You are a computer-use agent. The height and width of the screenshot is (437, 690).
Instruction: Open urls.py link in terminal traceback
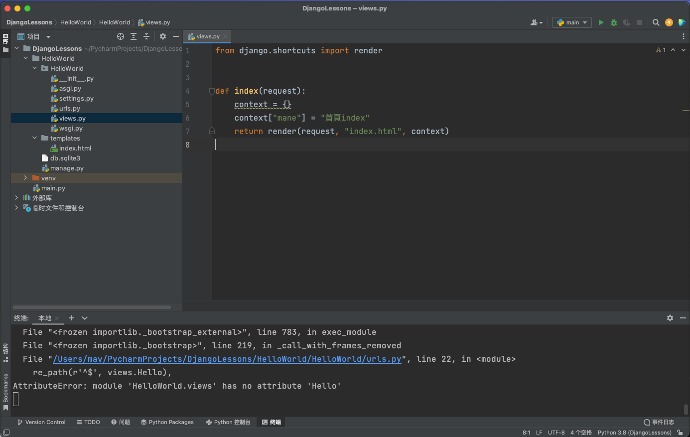(227, 359)
